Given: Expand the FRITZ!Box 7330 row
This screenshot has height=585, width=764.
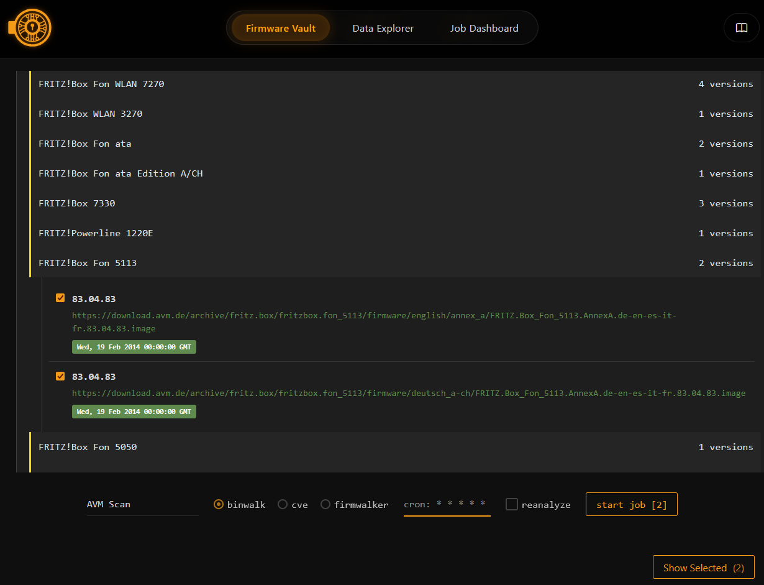Looking at the screenshot, I should pos(395,203).
